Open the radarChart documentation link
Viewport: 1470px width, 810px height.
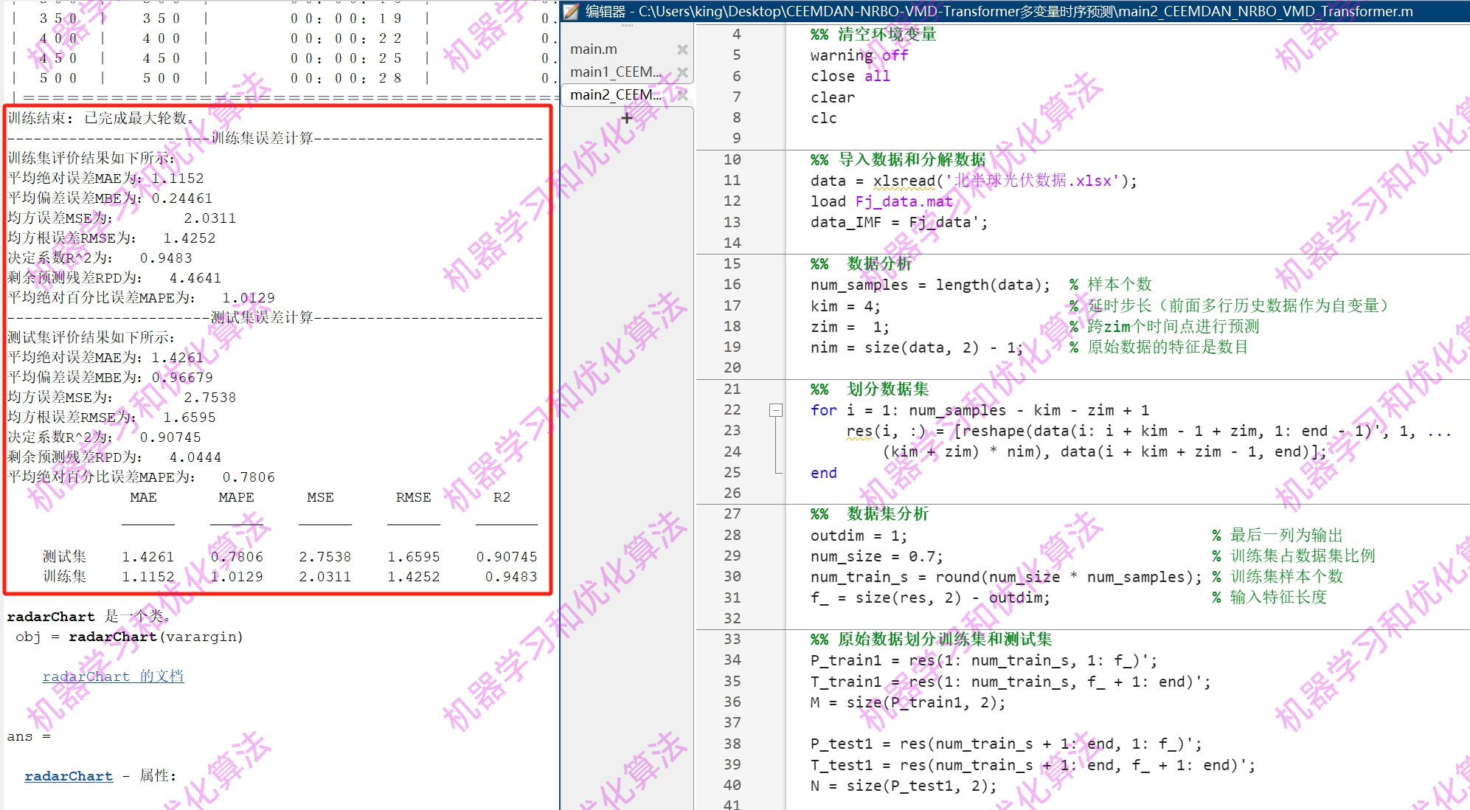point(113,676)
